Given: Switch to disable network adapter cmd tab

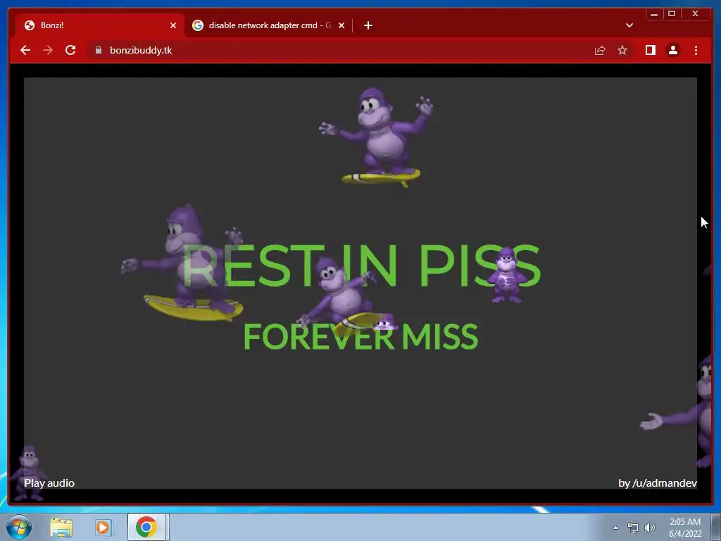Looking at the screenshot, I should pos(270,25).
